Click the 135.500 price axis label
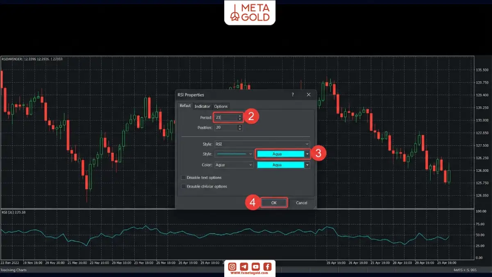Screen dimensions: 492x277 482,70
